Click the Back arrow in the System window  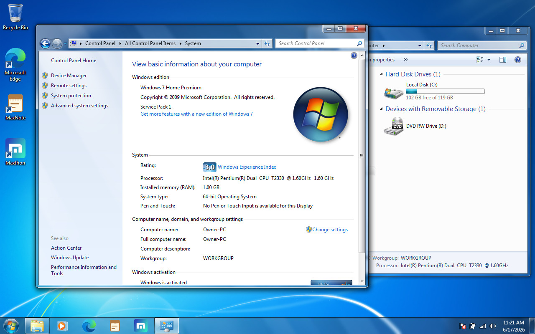[45, 43]
